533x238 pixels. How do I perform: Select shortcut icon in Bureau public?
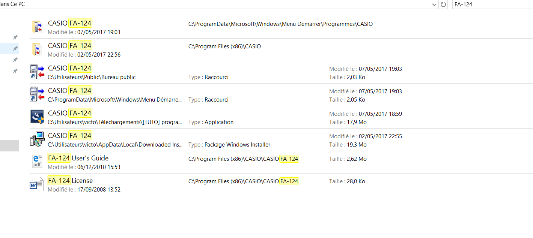pos(37,72)
